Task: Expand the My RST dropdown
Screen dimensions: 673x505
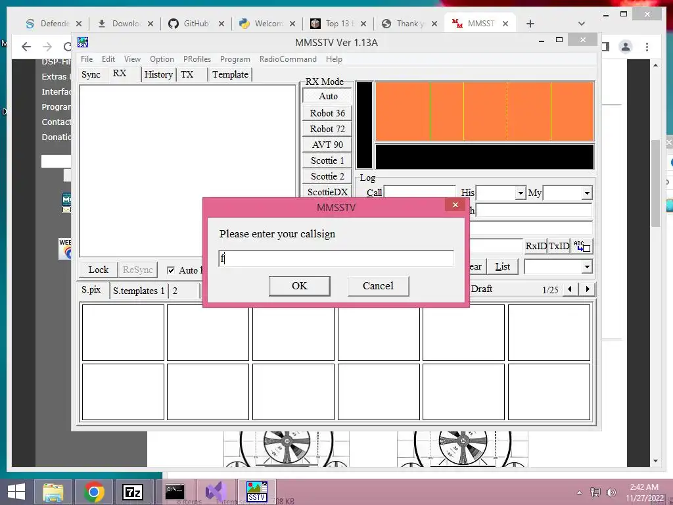Action: point(587,193)
